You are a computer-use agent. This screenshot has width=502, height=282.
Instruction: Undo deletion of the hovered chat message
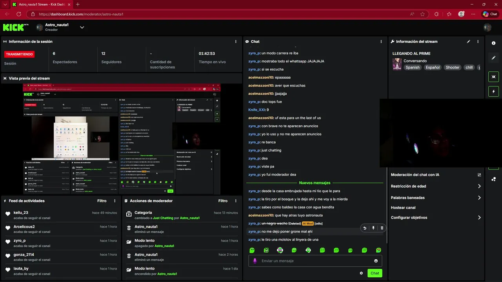click(365, 228)
